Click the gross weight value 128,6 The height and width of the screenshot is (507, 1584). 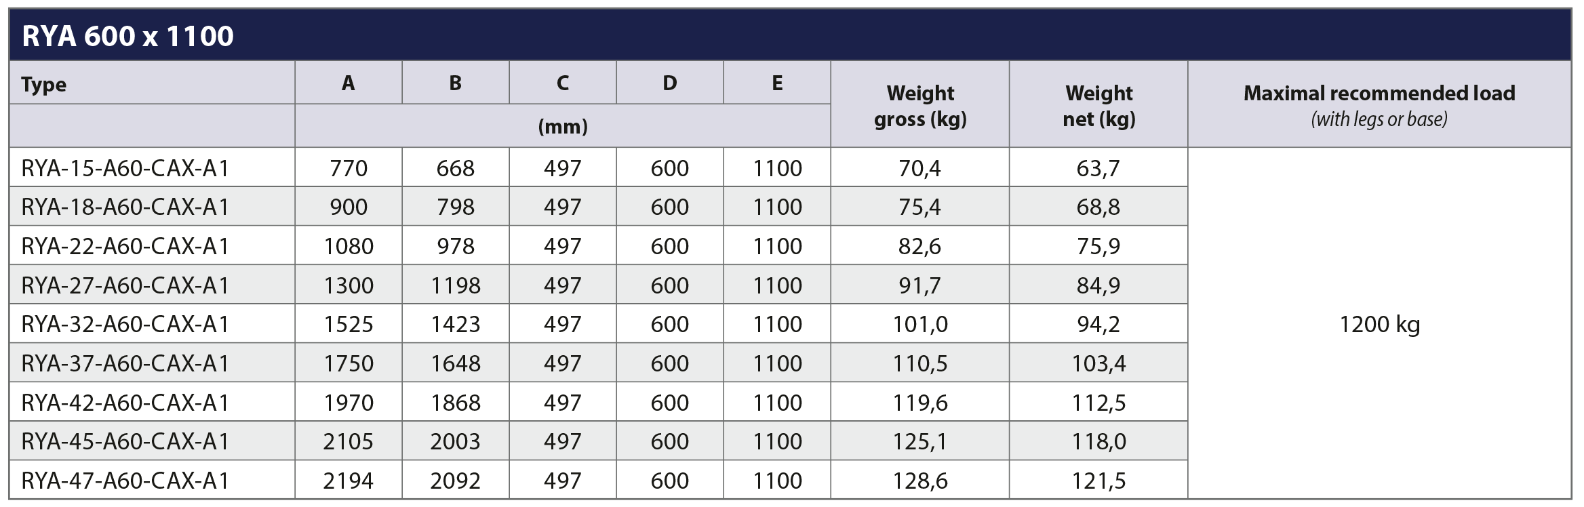coord(920,481)
